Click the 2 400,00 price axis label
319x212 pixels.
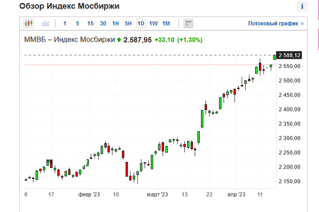[x=290, y=110]
